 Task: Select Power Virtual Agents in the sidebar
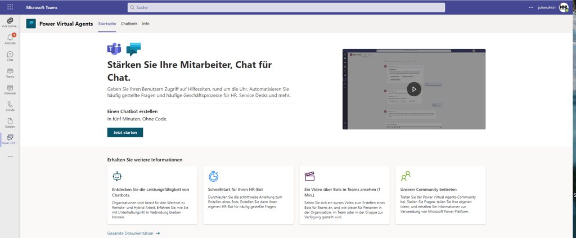tap(10, 139)
